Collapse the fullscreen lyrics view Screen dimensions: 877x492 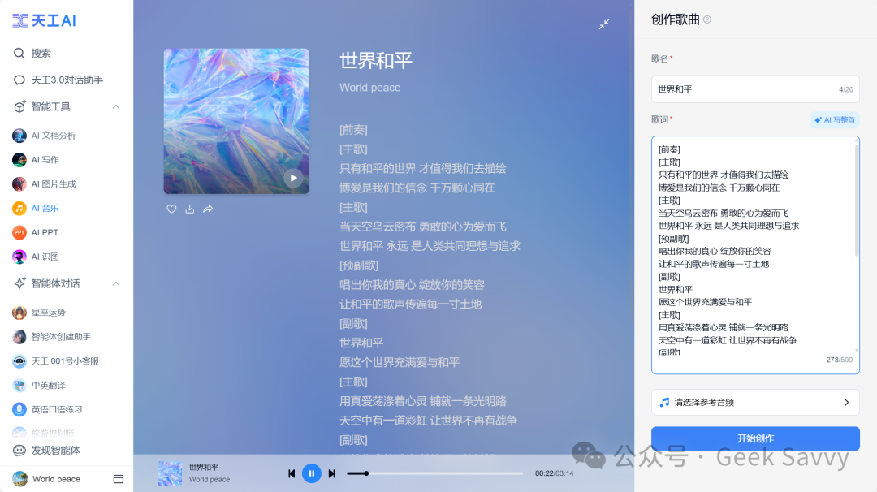pos(604,24)
